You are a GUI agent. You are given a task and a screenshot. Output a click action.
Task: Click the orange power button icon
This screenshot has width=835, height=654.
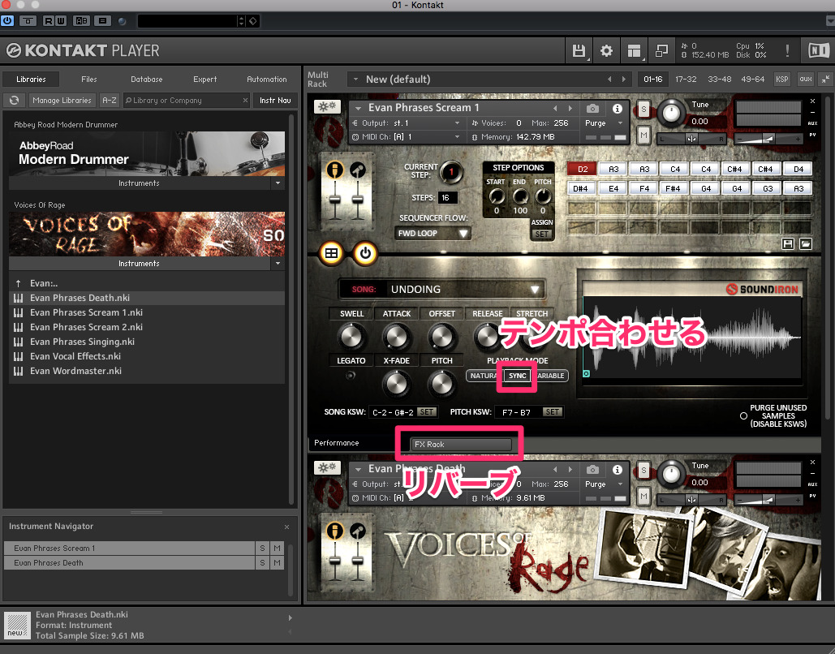[x=365, y=253]
